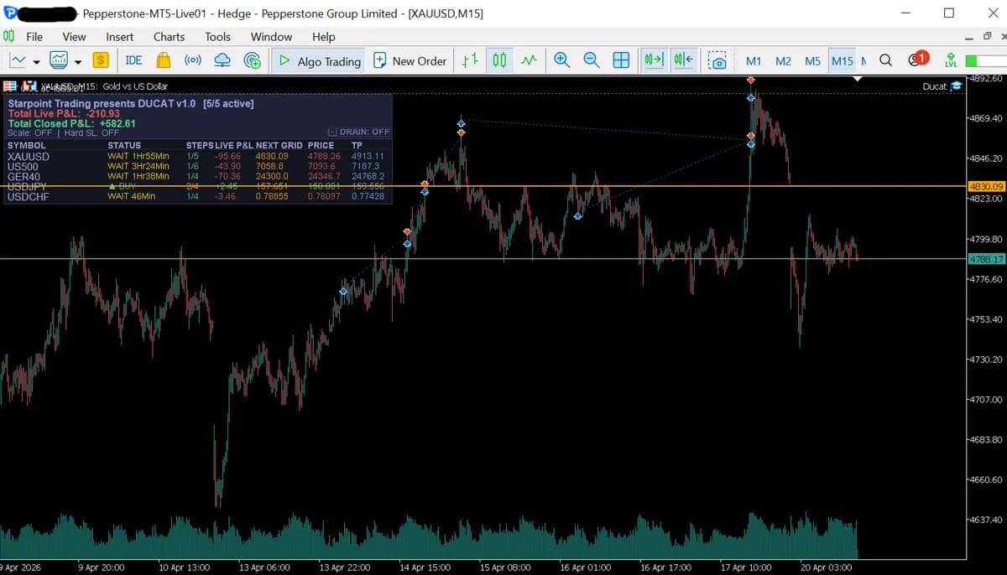Toggle chart shift from right edge
Viewport: 1007px width, 575px height.
coord(683,60)
